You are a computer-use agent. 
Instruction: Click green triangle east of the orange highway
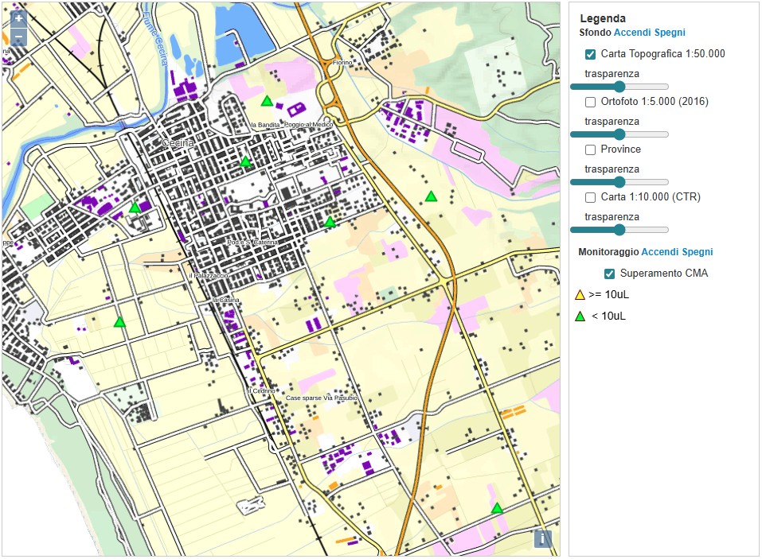point(431,196)
